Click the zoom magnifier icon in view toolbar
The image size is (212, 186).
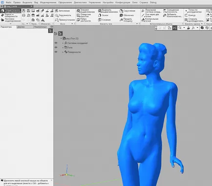coord(180,28)
